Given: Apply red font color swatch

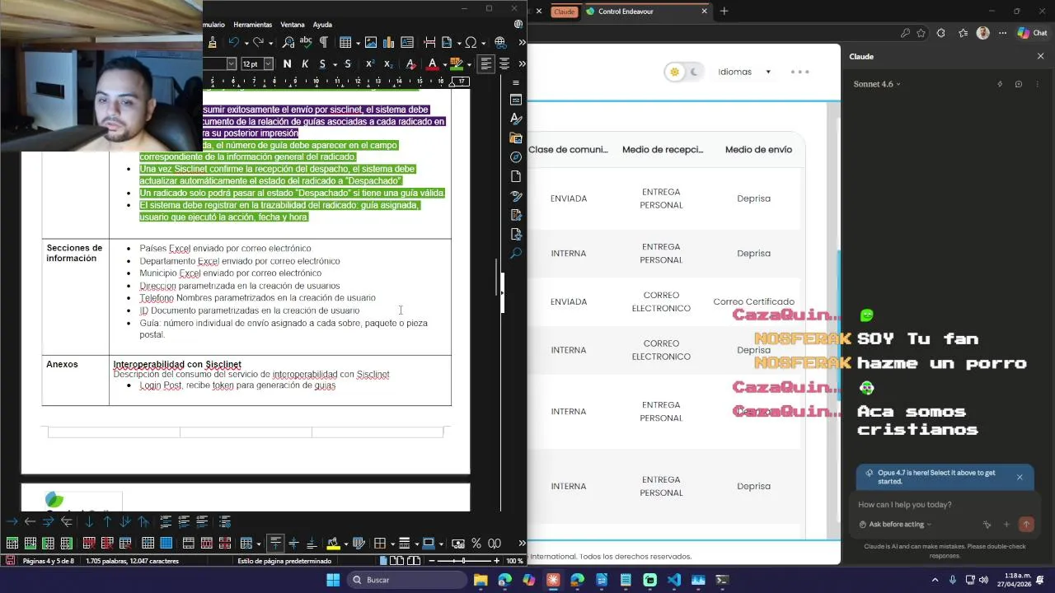Looking at the screenshot, I should [433, 64].
